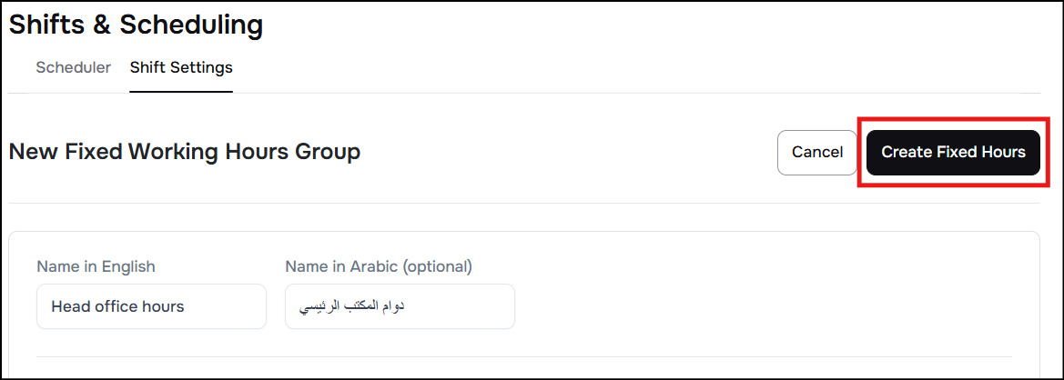Click the New Fixed Working Hours Group title
Screen dimensions: 1064x380
point(185,151)
